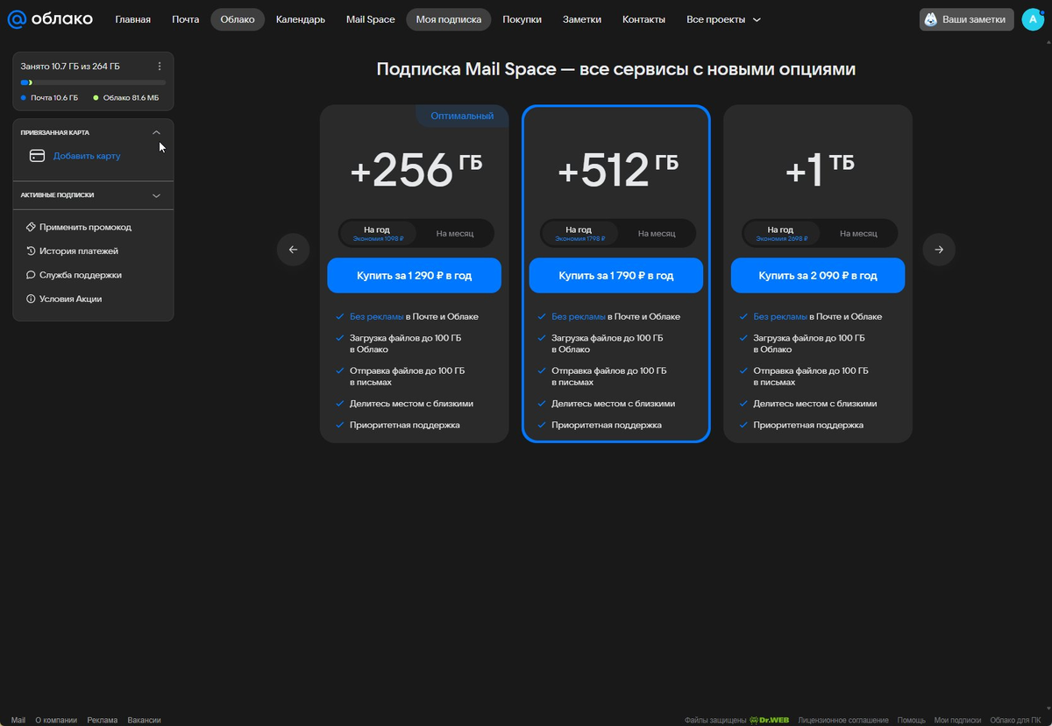Select На месяц for +512 ГБ plan

[x=657, y=234]
